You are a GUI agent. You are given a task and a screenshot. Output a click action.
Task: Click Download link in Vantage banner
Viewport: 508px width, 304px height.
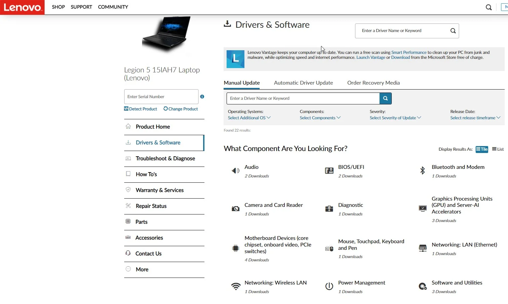(400, 57)
